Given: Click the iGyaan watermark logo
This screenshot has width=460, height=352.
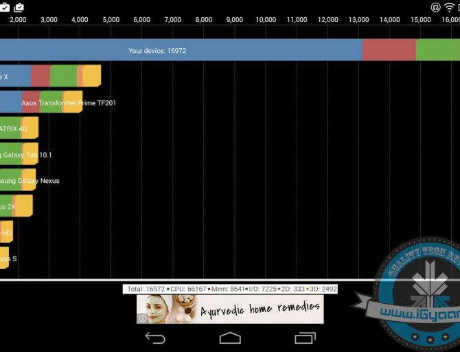Looking at the screenshot, I should click(x=419, y=296).
